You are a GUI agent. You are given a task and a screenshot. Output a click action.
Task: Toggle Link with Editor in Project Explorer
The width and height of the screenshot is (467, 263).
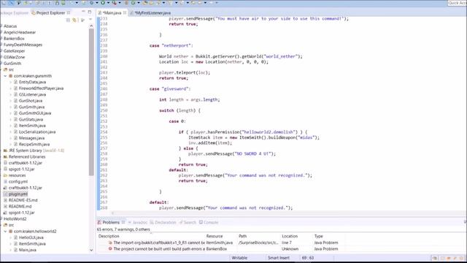(x=74, y=20)
